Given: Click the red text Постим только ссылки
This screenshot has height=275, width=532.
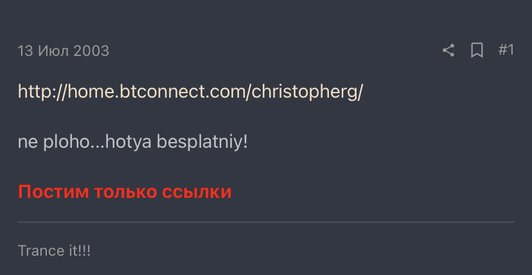Looking at the screenshot, I should coord(125,191).
